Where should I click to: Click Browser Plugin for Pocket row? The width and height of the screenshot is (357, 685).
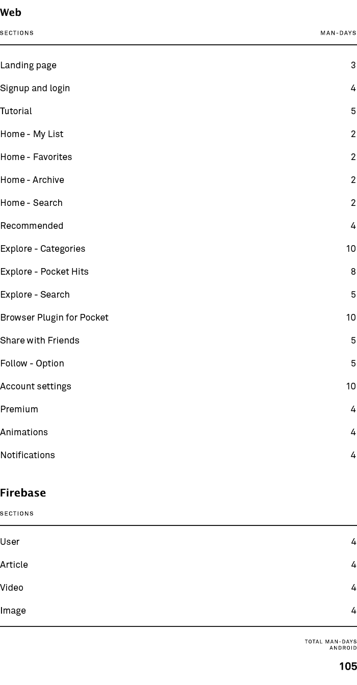(x=178, y=318)
